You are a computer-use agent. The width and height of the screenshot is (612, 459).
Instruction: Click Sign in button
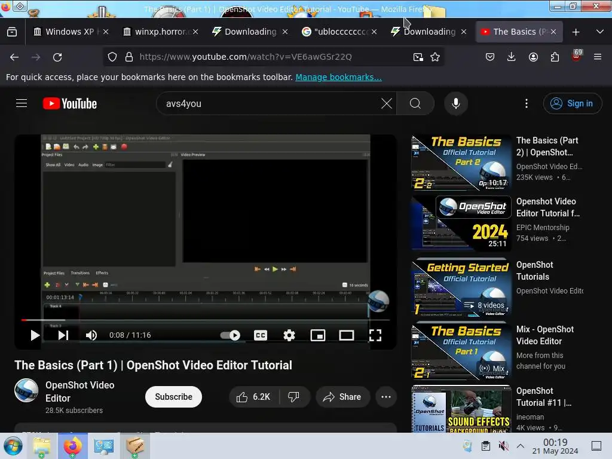pos(572,103)
